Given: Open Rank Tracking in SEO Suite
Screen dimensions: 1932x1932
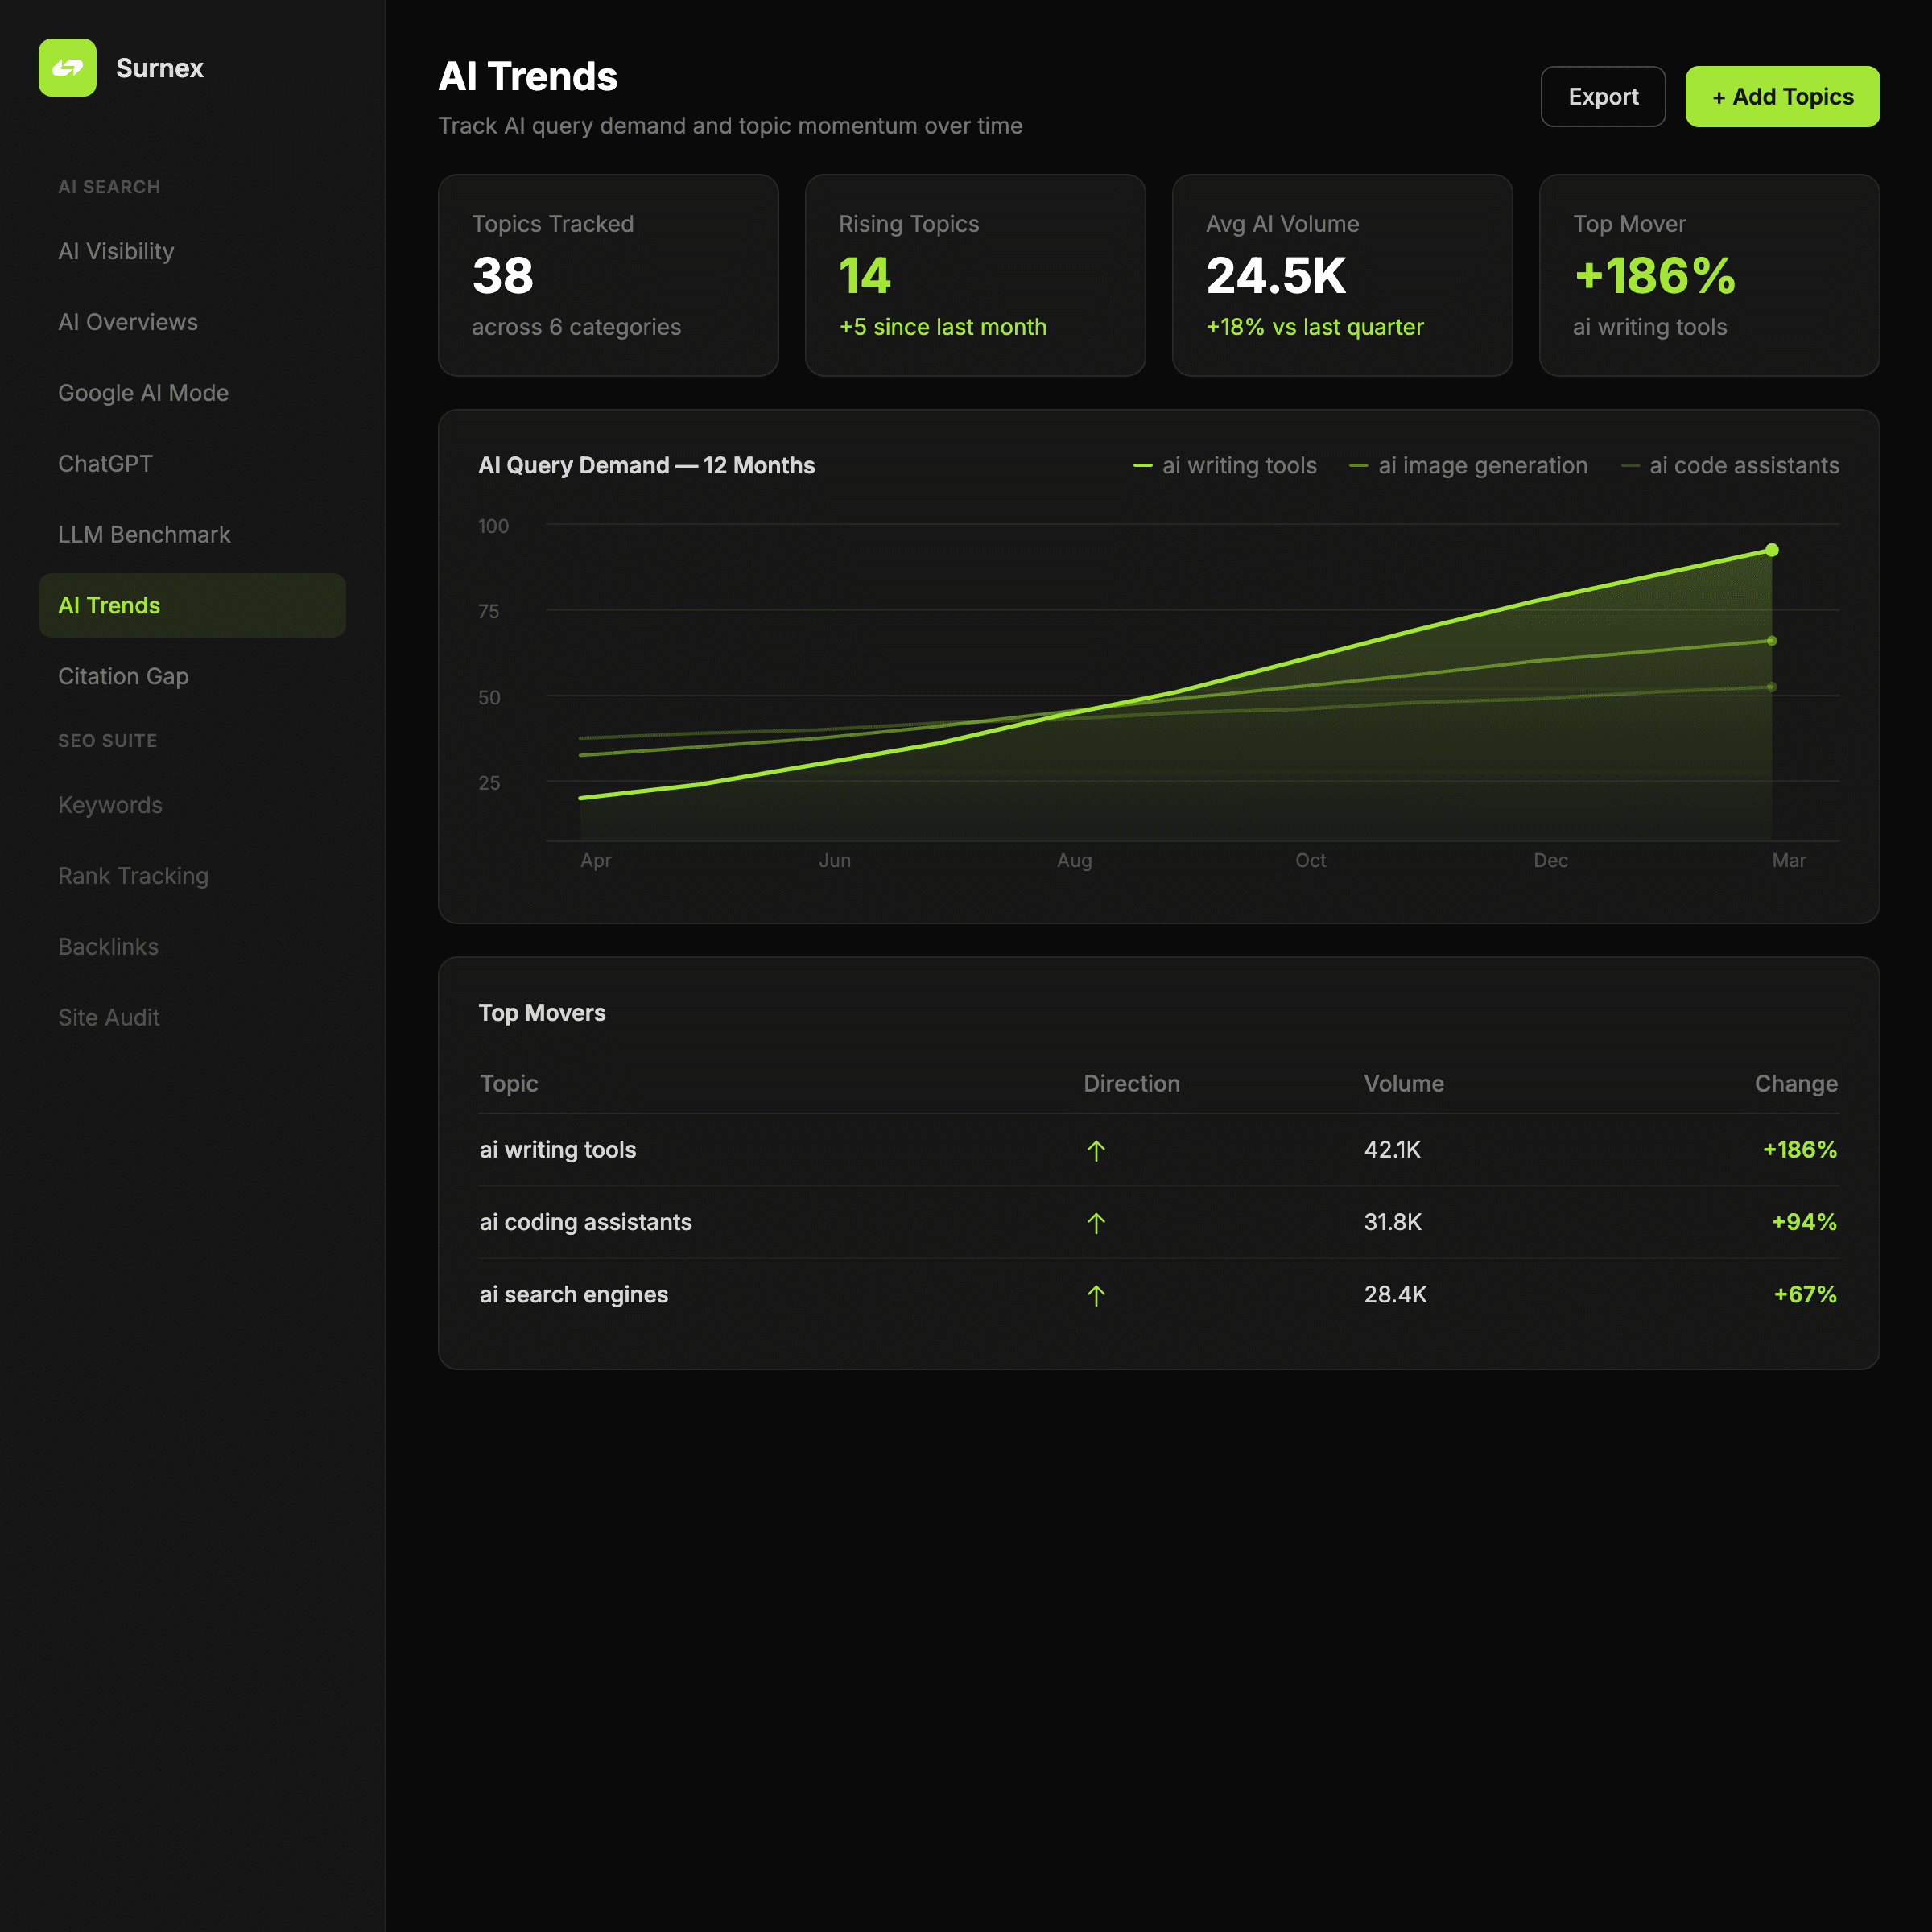Looking at the screenshot, I should (x=133, y=876).
